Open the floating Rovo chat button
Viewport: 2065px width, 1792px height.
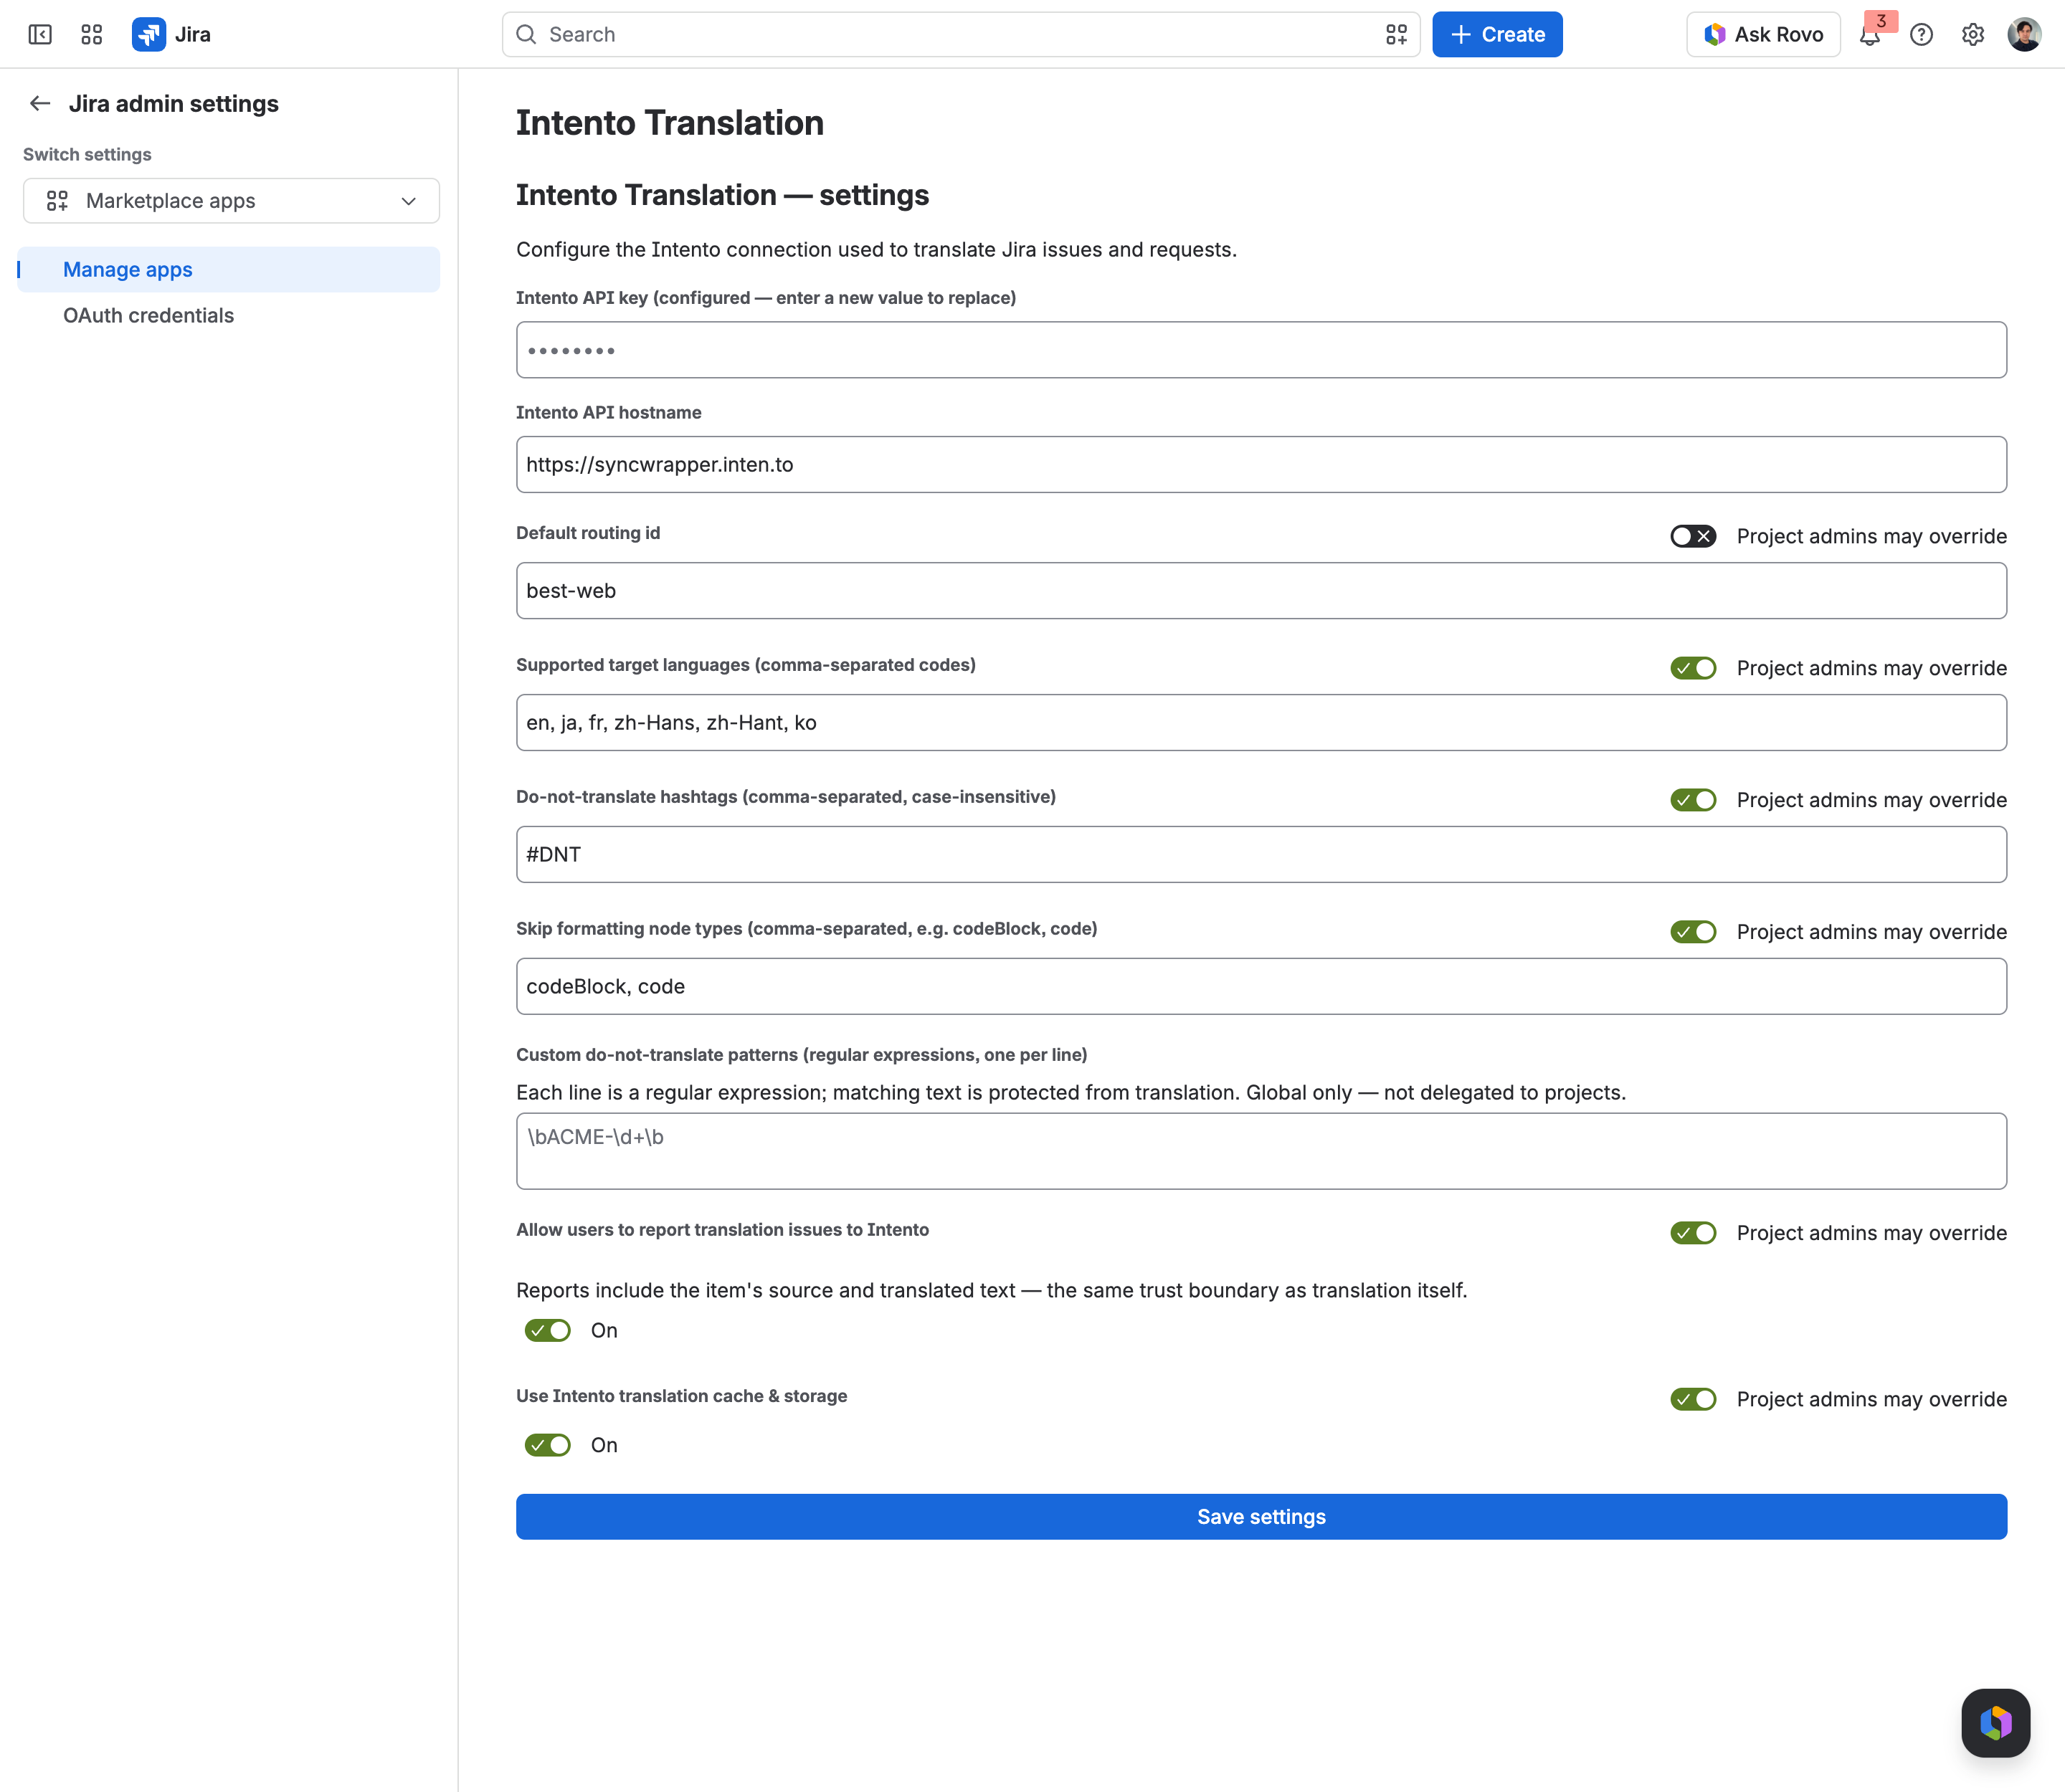1996,1723
